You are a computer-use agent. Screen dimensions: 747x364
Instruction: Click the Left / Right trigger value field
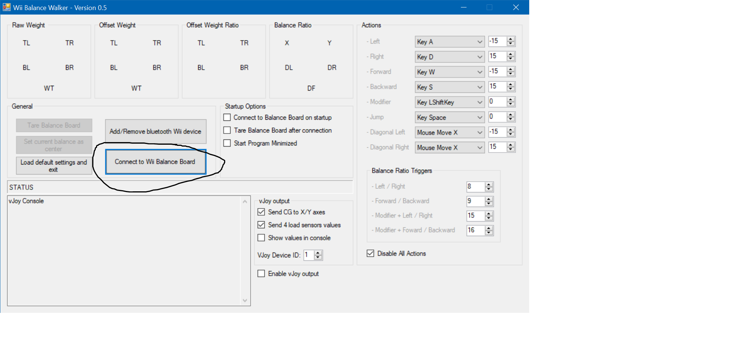475,186
